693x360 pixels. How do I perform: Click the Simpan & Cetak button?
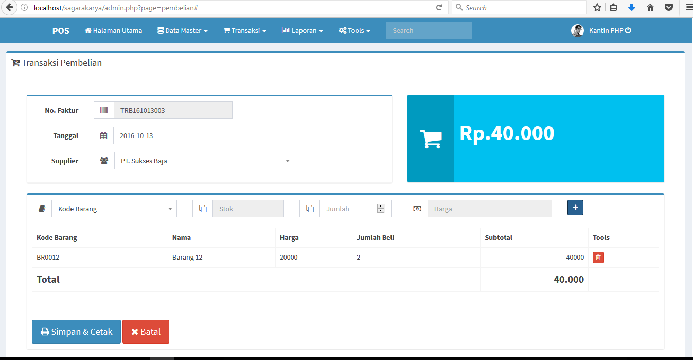[76, 331]
